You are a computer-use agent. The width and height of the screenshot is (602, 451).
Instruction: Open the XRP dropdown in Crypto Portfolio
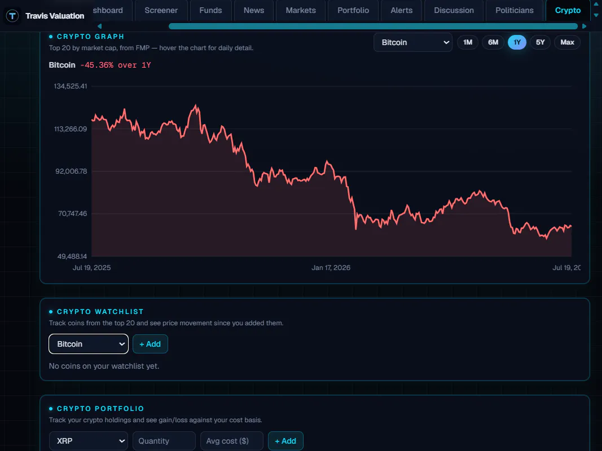click(89, 441)
